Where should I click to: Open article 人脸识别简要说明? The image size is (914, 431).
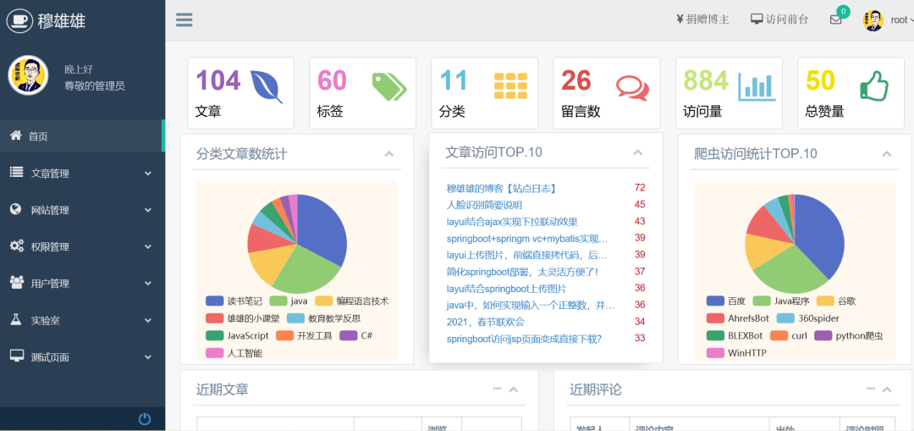click(x=484, y=205)
